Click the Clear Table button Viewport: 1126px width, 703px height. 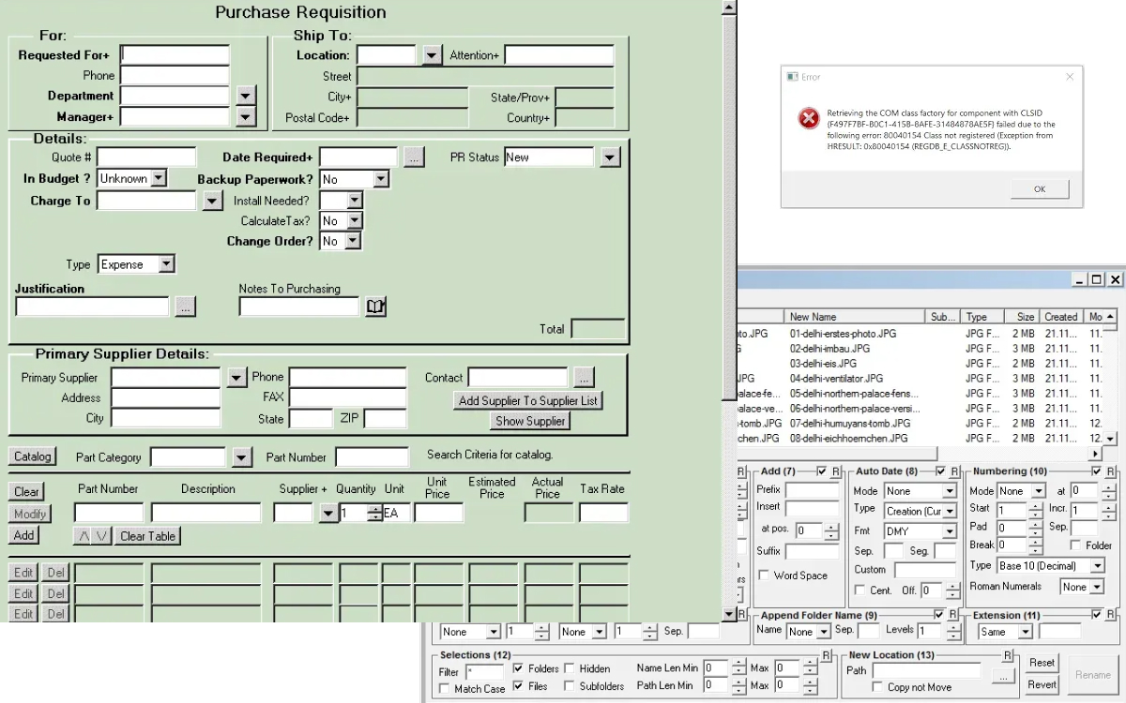click(147, 536)
